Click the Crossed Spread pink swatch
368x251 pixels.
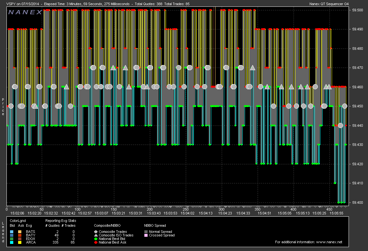tap(146, 235)
